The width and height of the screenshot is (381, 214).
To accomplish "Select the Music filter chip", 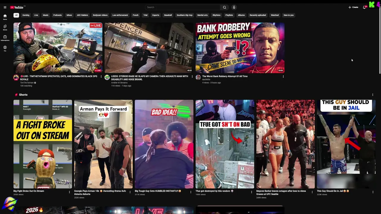I will (x=46, y=15).
